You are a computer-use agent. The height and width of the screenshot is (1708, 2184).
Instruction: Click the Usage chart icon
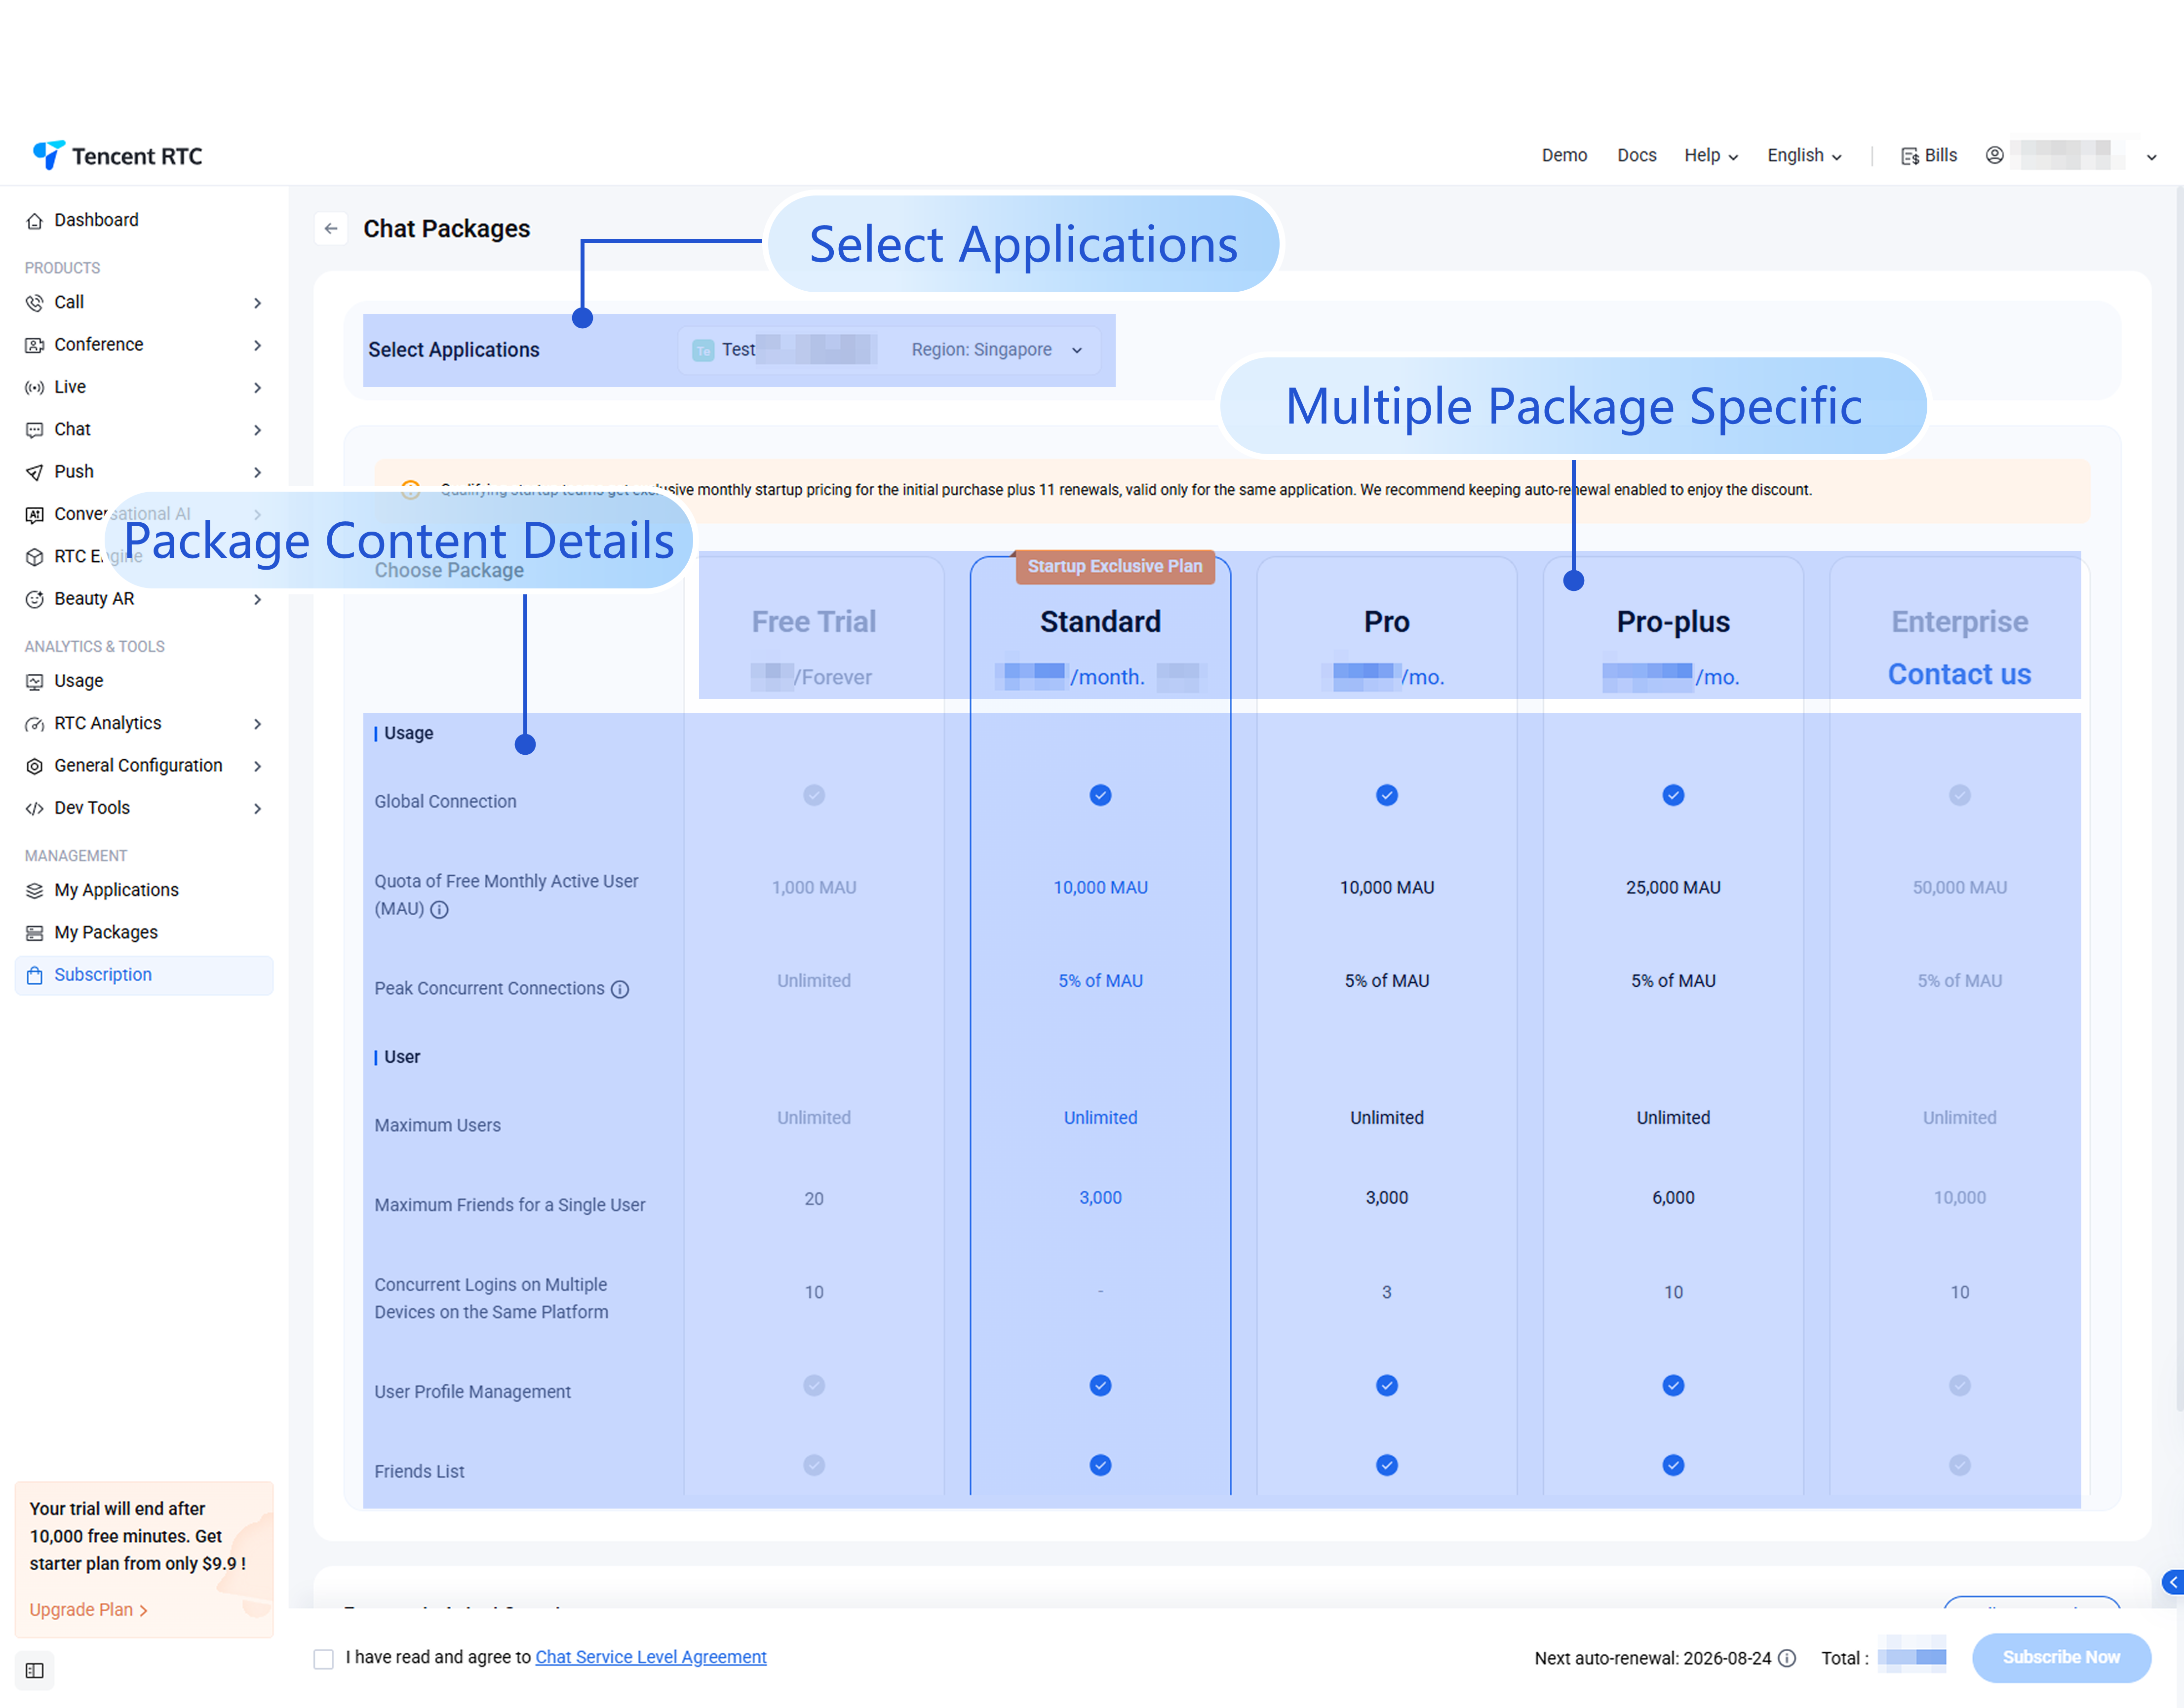tap(35, 682)
